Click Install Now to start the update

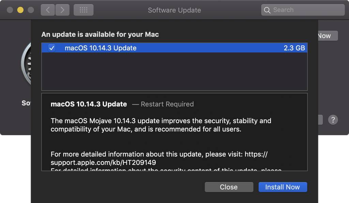(x=283, y=187)
